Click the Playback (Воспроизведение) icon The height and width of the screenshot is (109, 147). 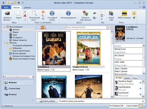(69, 13)
